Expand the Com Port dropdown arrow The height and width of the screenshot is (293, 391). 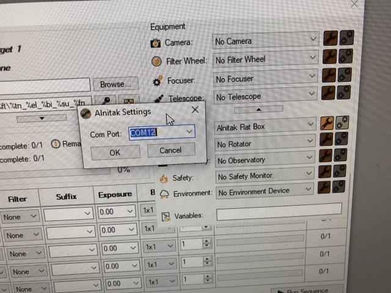click(x=189, y=131)
